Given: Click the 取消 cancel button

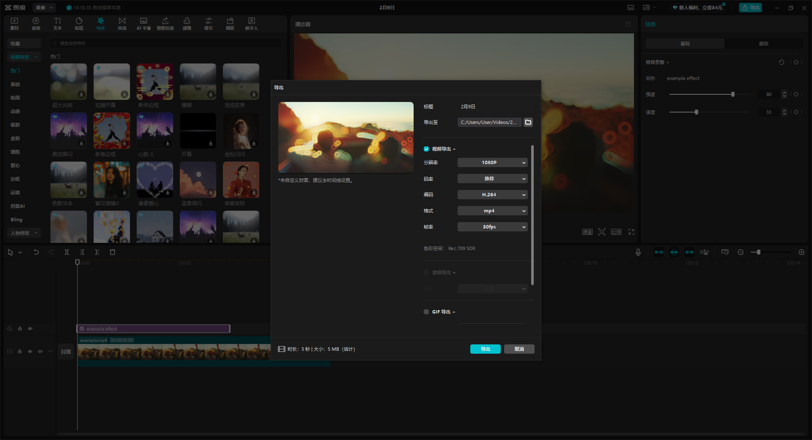Looking at the screenshot, I should click(519, 349).
